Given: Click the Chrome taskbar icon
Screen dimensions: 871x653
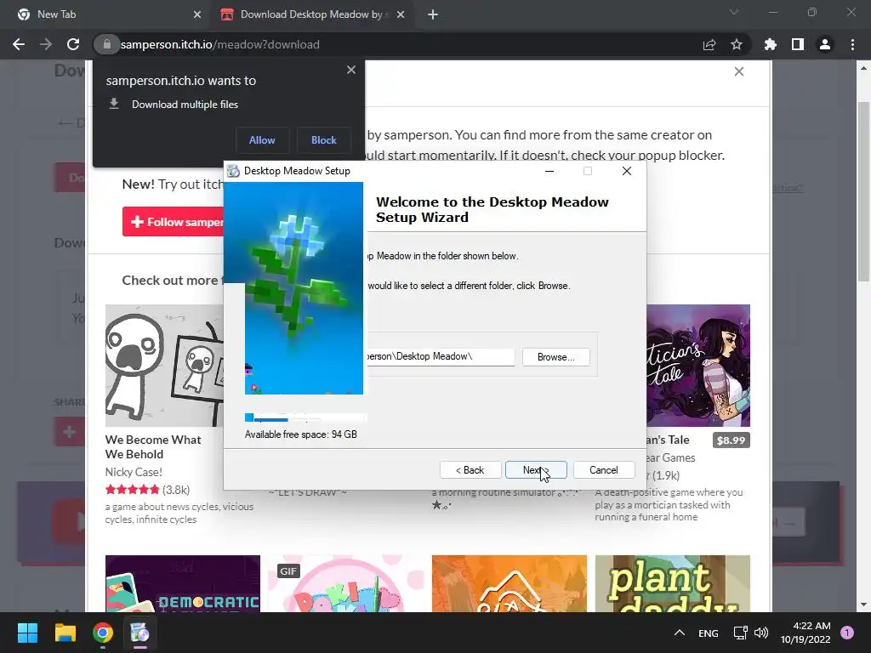Looking at the screenshot, I should [103, 633].
